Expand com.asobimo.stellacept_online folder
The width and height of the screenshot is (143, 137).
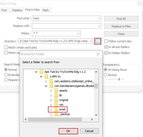[46, 81]
